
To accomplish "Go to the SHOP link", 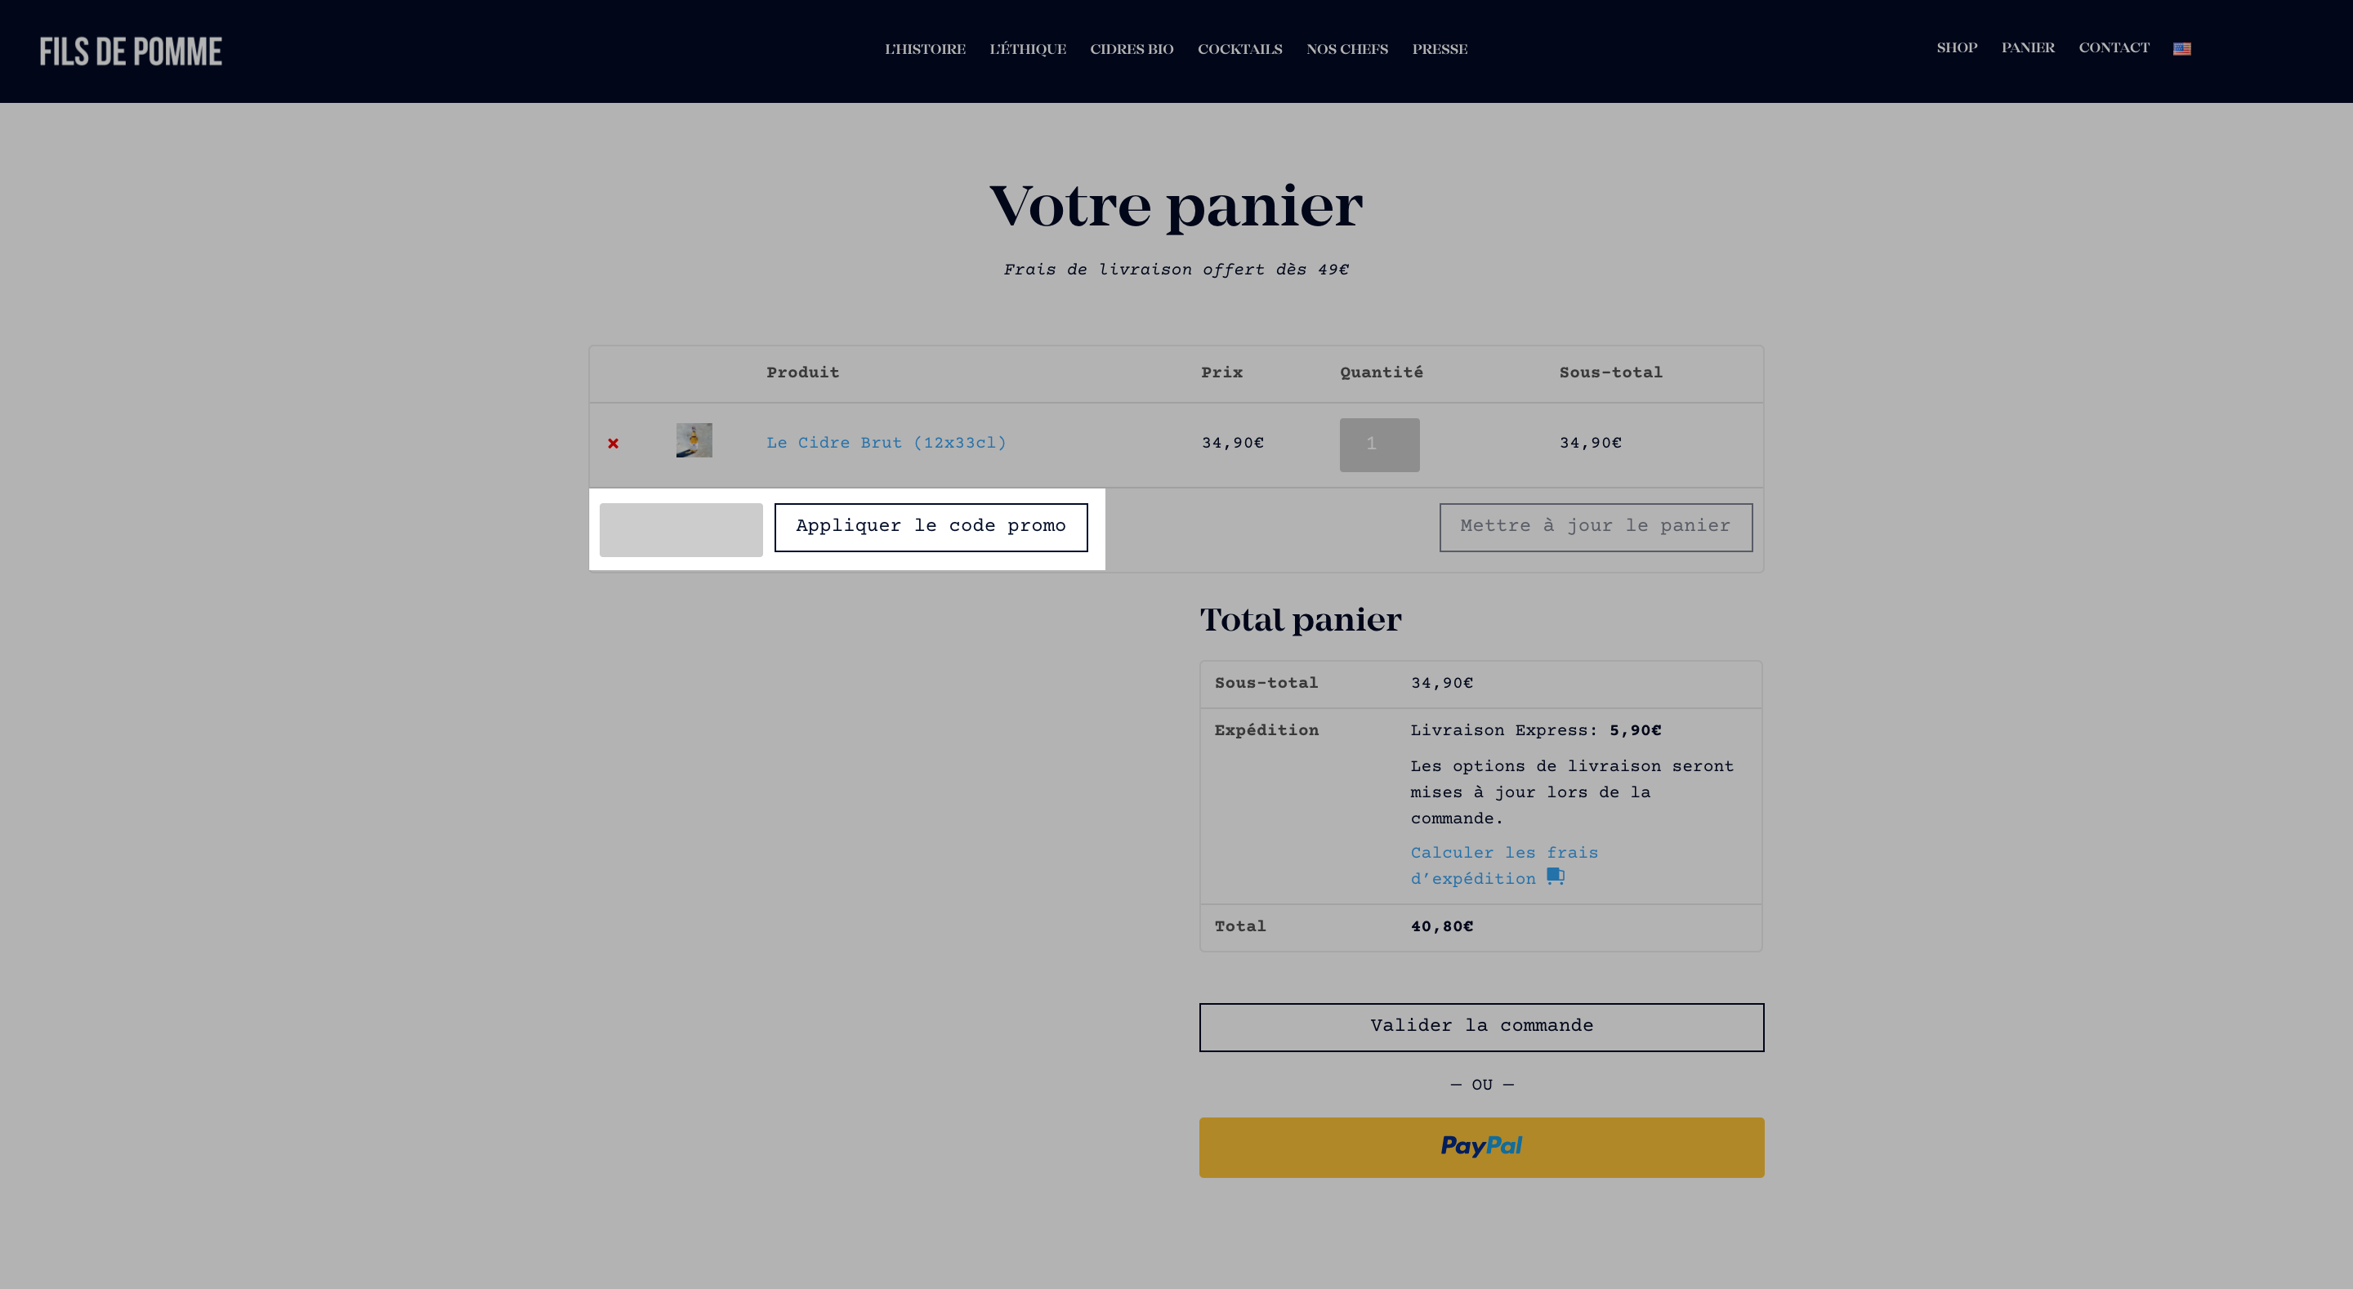I will pyautogui.click(x=1957, y=47).
